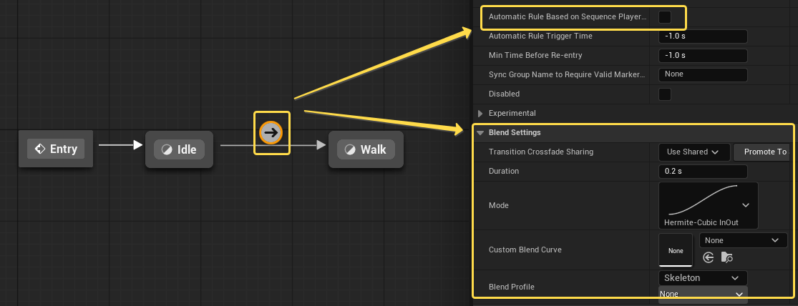
Task: Open the Custom Blend Curve None dropdown
Action: 742,240
